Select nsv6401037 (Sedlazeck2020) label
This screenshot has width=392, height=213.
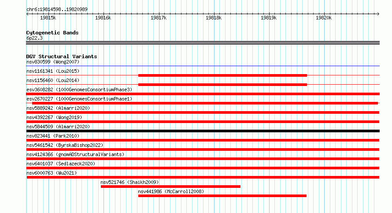click(x=61, y=164)
